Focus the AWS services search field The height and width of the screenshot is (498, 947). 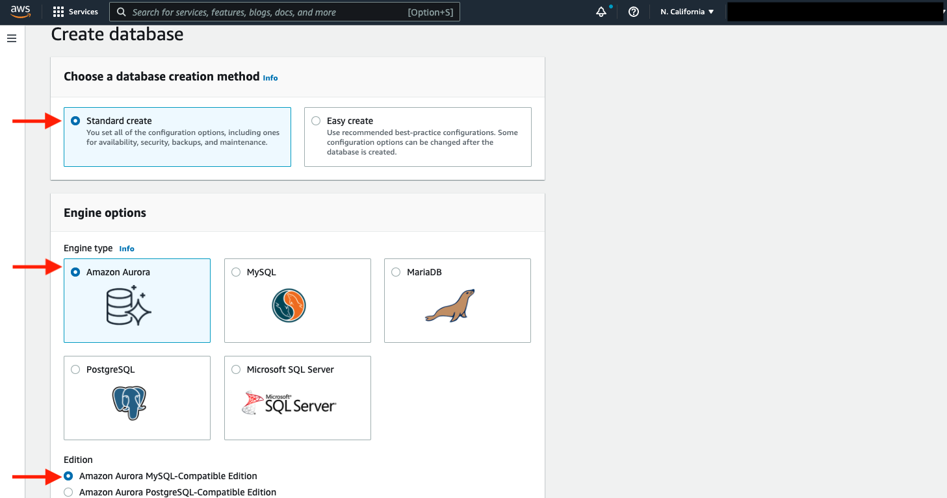coord(285,12)
